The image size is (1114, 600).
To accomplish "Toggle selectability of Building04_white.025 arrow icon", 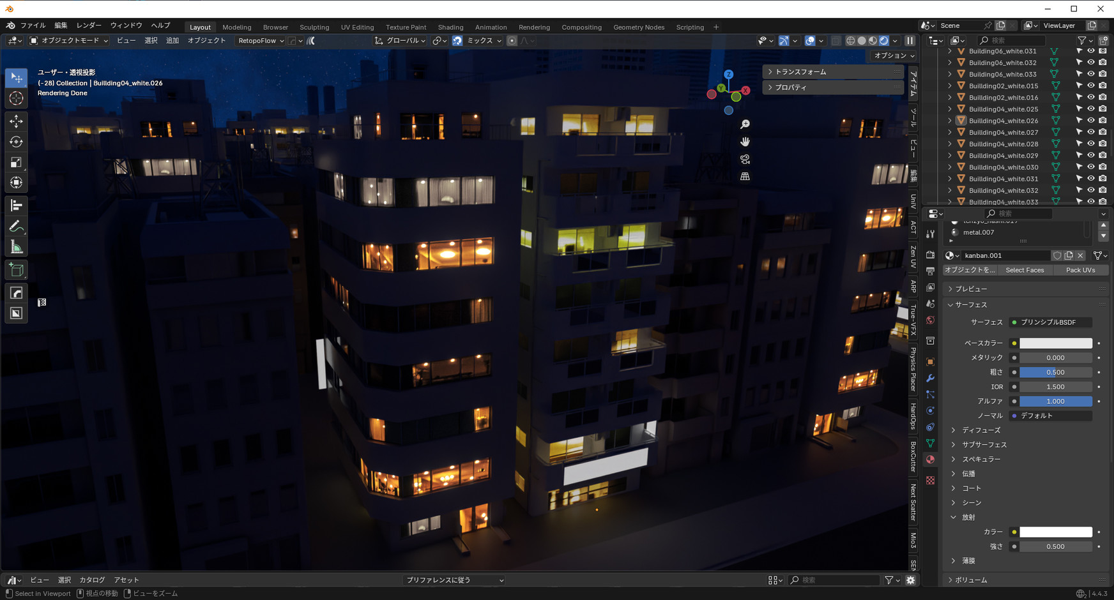I will coord(1080,109).
